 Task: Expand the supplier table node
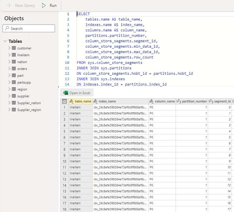tap(9, 96)
